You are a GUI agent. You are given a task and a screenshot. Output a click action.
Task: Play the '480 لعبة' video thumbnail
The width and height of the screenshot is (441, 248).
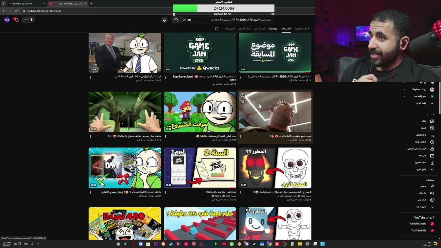point(125,223)
